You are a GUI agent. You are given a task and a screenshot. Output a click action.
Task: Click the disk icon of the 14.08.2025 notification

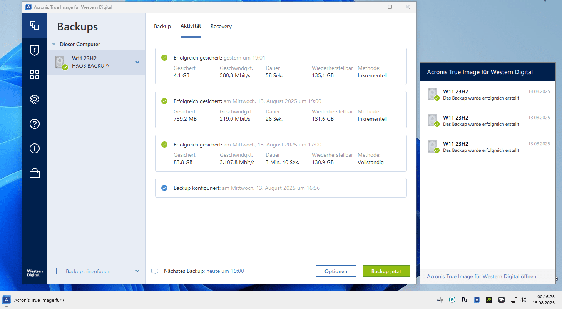(433, 94)
